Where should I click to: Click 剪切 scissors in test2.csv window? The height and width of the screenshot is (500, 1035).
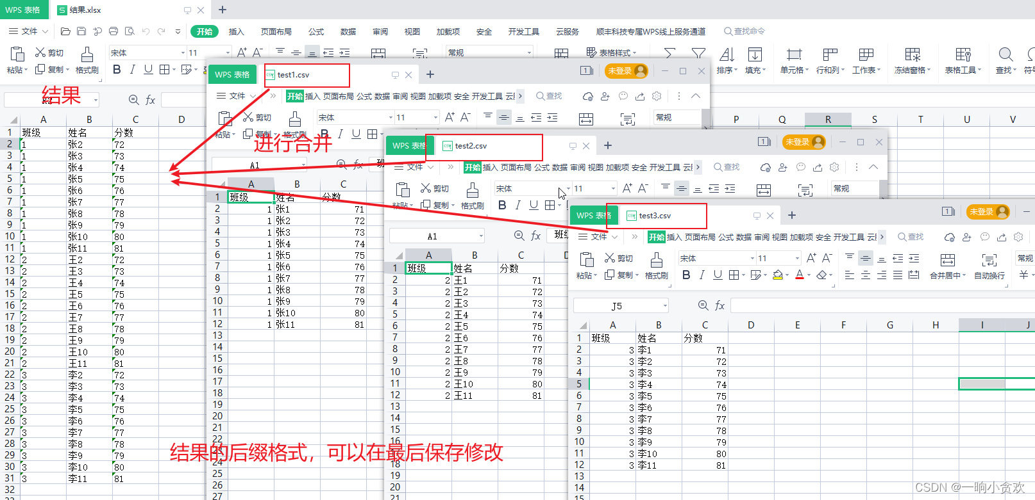point(435,188)
